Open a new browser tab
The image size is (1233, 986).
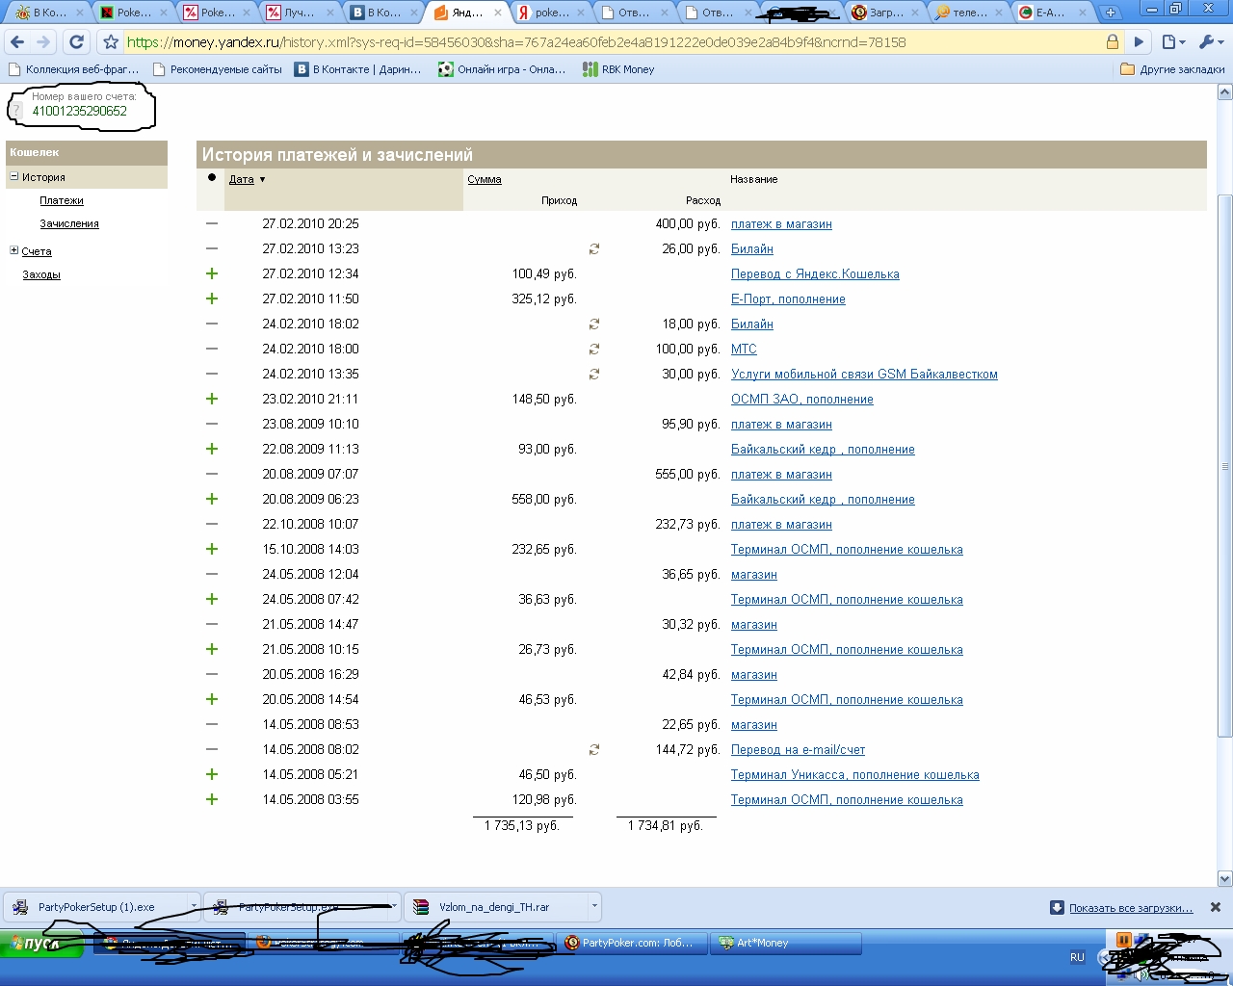[x=1111, y=13]
